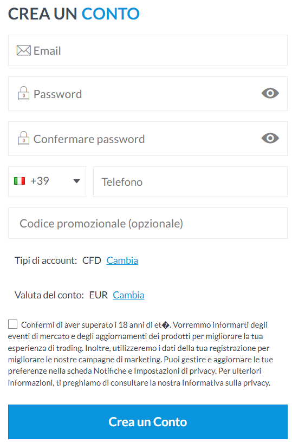Viewport: 292px width, 443px height.
Task: Click the EUR currency value
Action: click(x=99, y=295)
